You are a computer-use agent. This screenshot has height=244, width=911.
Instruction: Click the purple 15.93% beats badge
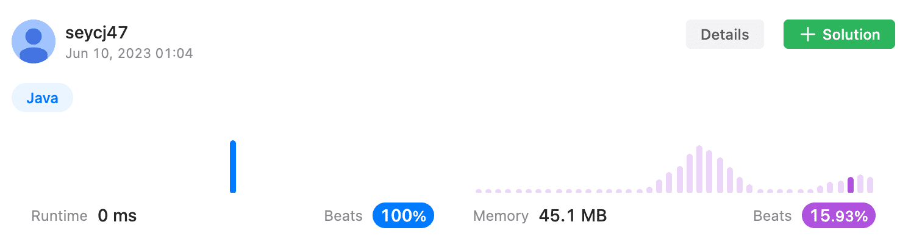coord(838,216)
